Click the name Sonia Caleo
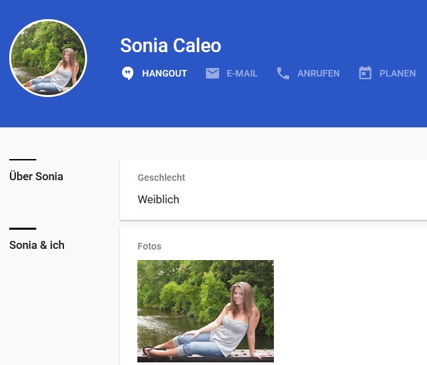 pos(170,46)
